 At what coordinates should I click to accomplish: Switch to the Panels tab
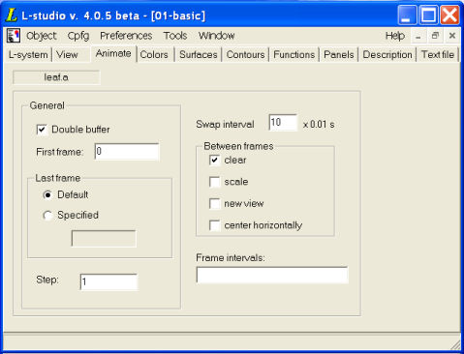click(x=339, y=54)
